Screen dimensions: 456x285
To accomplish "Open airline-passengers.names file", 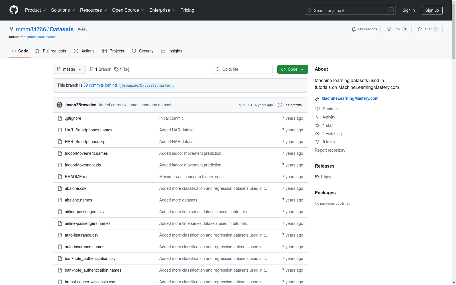I will click(x=87, y=223).
